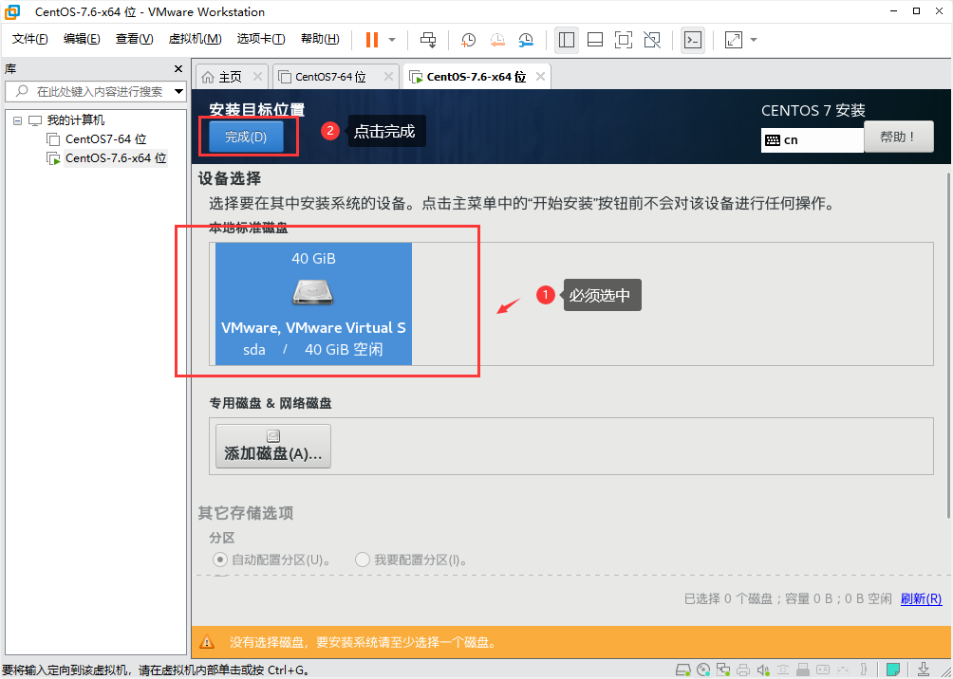Open the 选项卡(T) menu
This screenshot has width=953, height=679.
pos(261,39)
